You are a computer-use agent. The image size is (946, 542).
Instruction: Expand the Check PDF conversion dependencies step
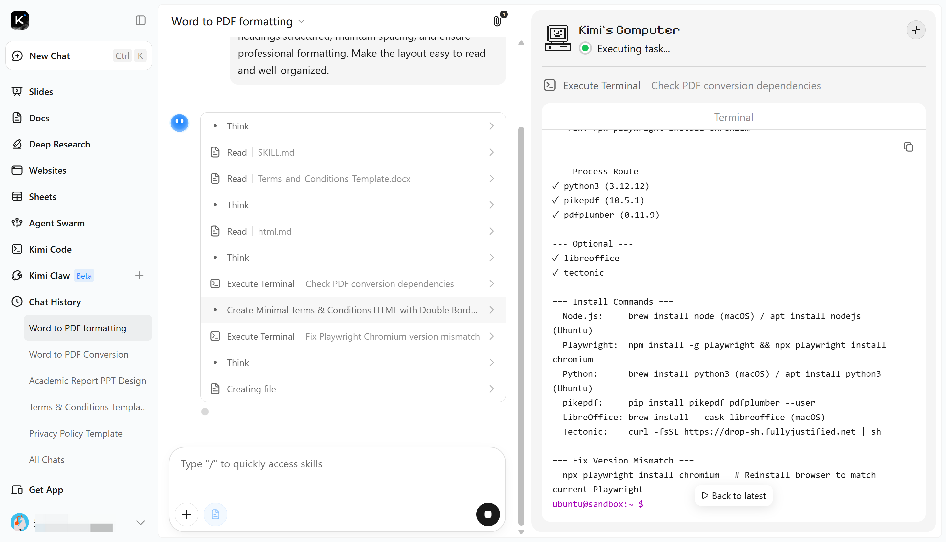353,284
